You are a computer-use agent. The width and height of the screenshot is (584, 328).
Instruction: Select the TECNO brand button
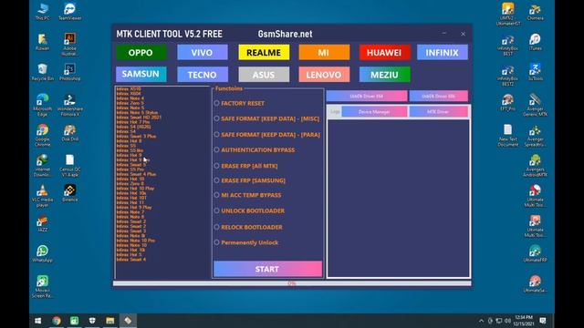203,75
